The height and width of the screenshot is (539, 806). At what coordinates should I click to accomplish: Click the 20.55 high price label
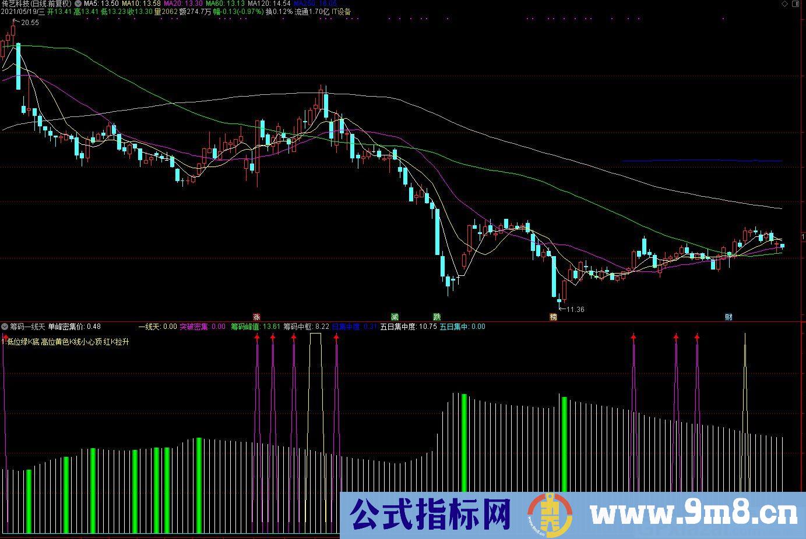tap(30, 23)
